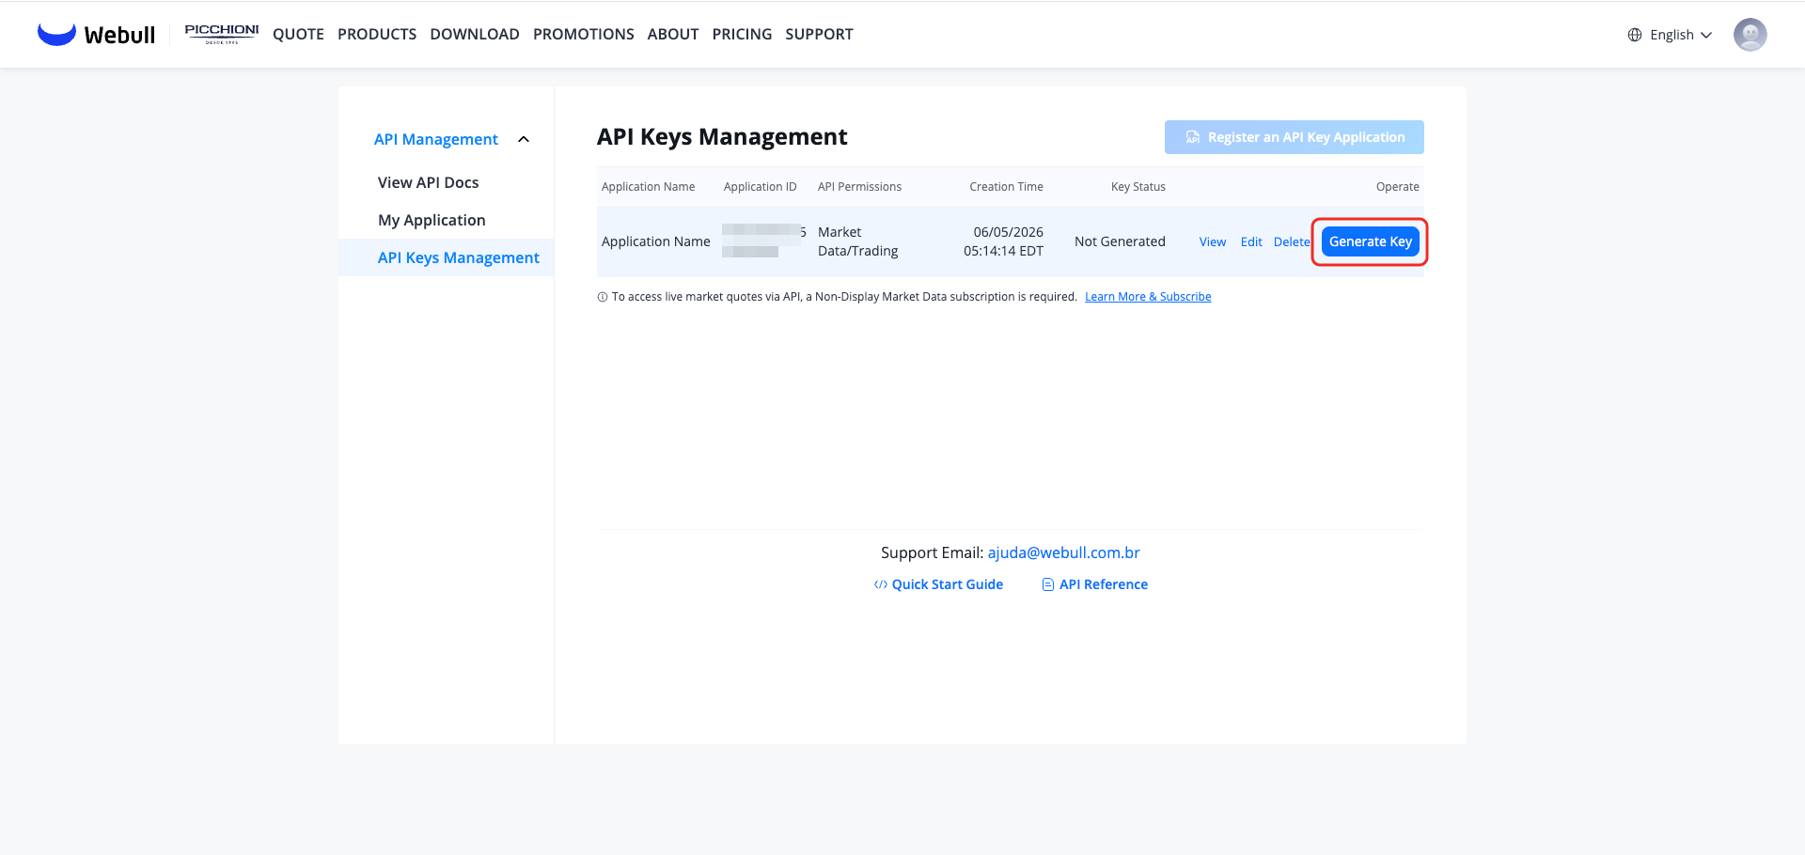Click the 'Market Data/Trading' permissions cell

pos(858,241)
